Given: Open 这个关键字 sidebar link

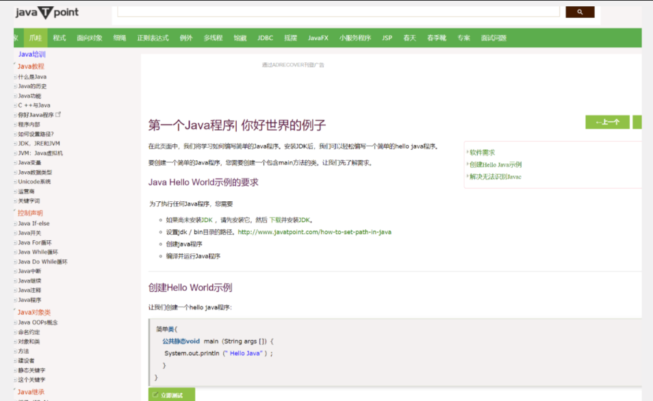Looking at the screenshot, I should click(x=31, y=380).
